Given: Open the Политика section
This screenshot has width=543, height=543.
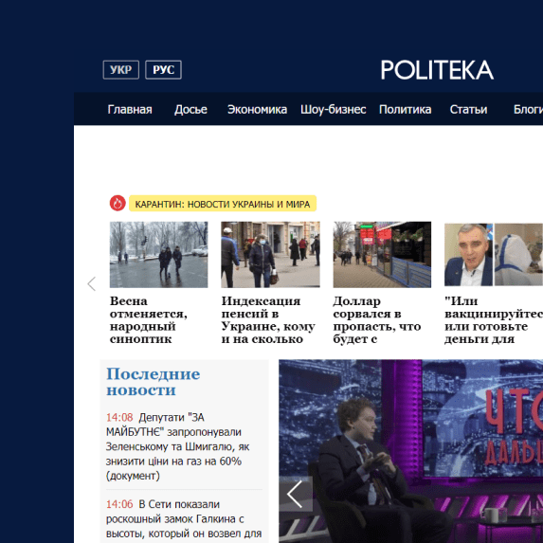Looking at the screenshot, I should coord(406,109).
